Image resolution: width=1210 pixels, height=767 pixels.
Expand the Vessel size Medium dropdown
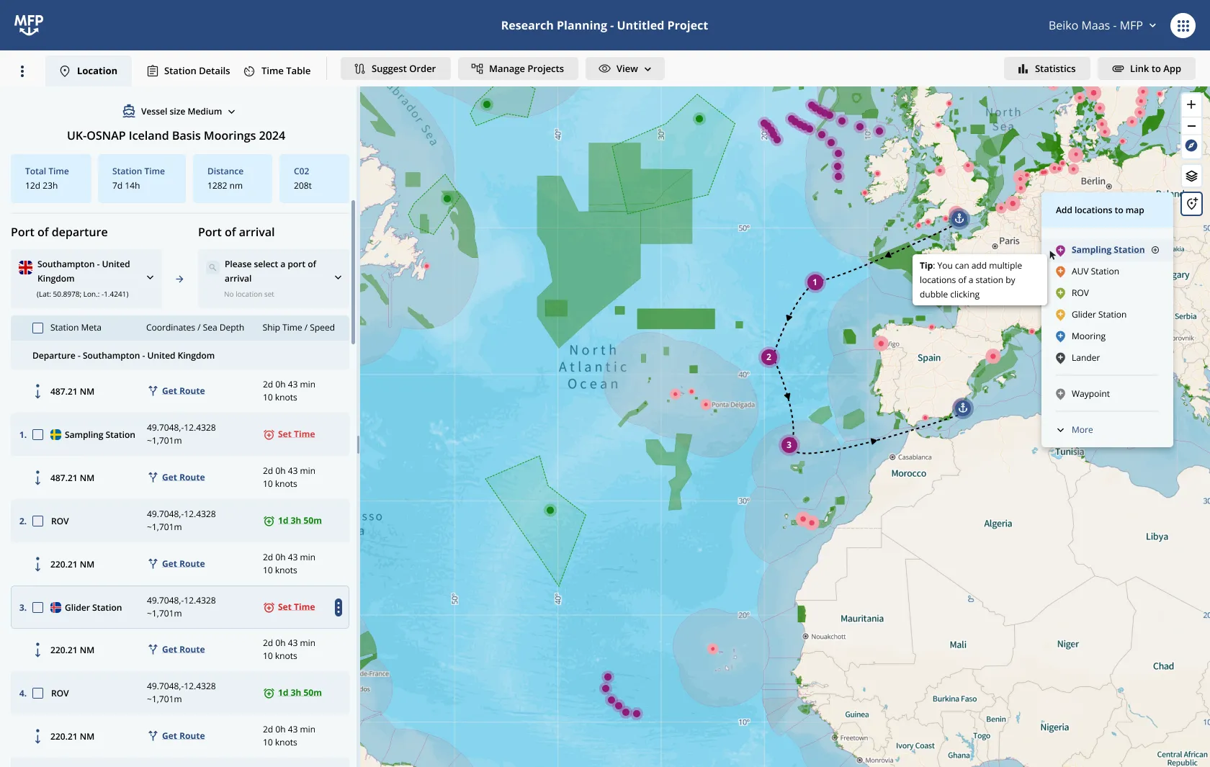coord(179,112)
